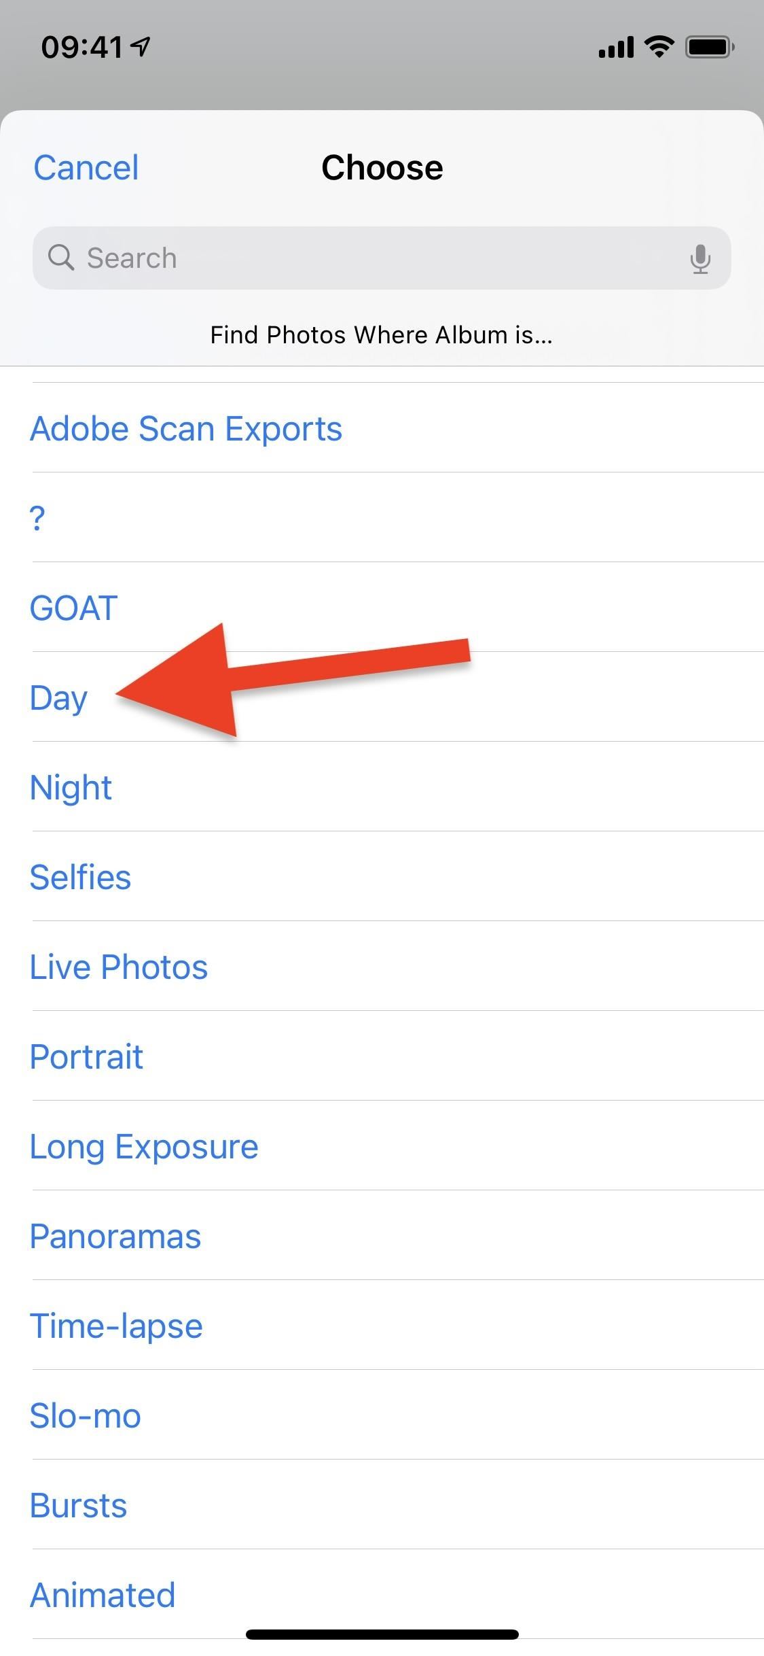Image resolution: width=764 pixels, height=1656 pixels.
Task: Tap the battery status icon
Action: [710, 47]
